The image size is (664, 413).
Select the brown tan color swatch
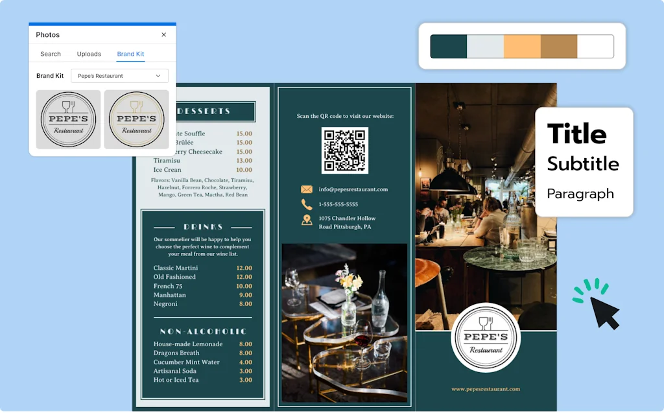pos(558,47)
